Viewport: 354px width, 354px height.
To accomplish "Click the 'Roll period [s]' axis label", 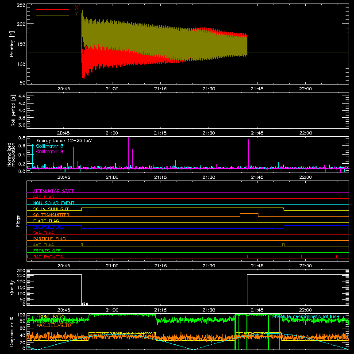I will click(x=13, y=110).
